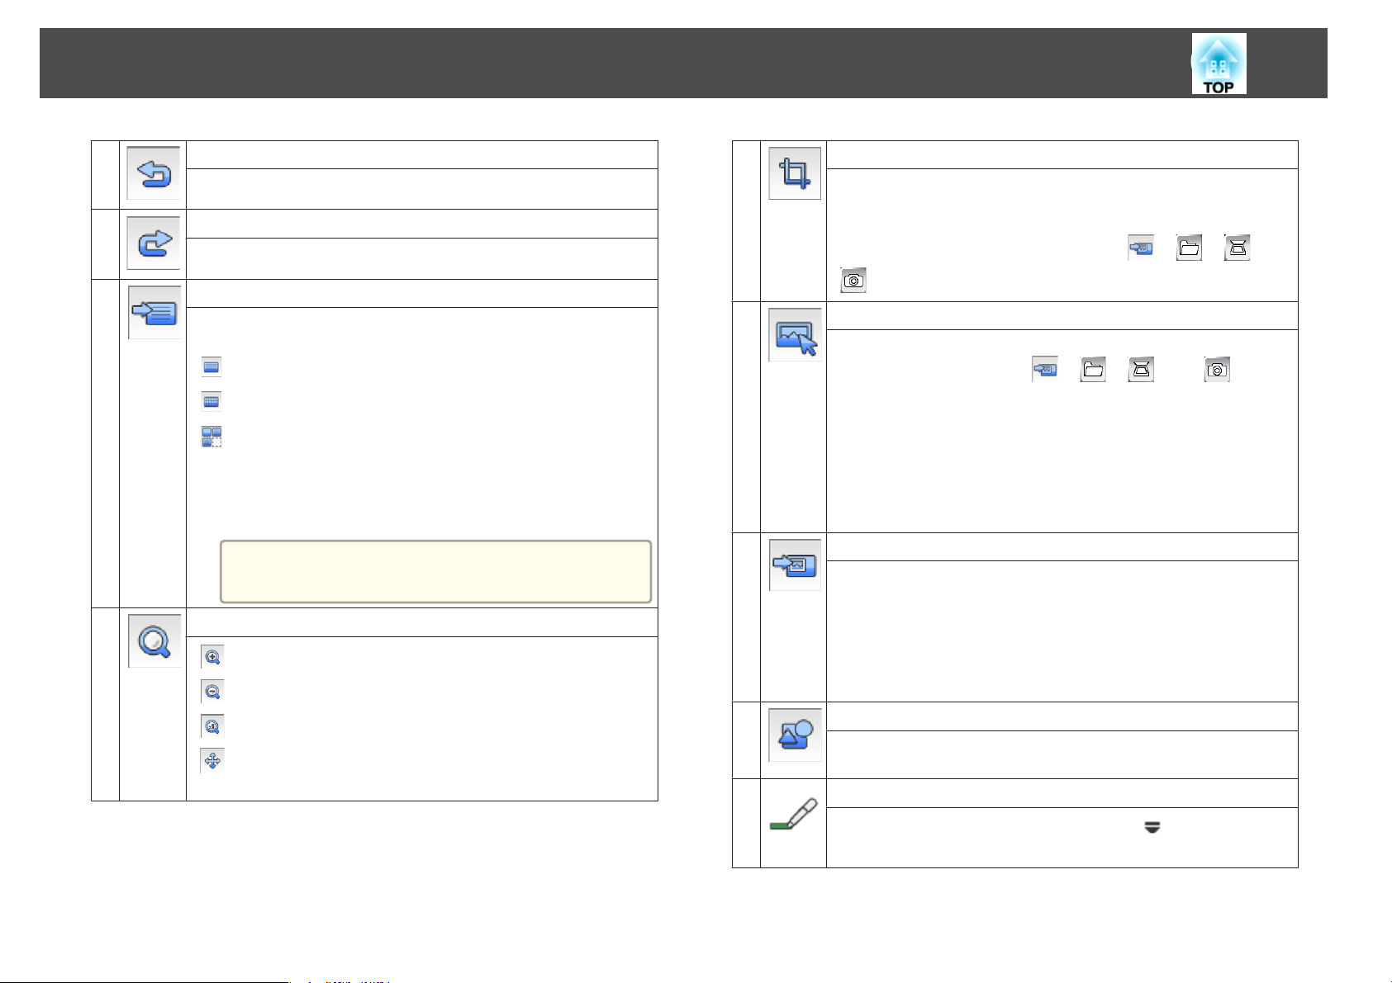Click small insert image icon in Crop row
The height and width of the screenshot is (983, 1392).
[1141, 248]
